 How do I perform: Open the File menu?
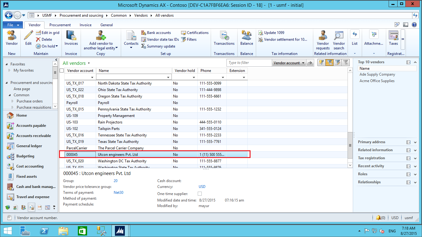13,25
